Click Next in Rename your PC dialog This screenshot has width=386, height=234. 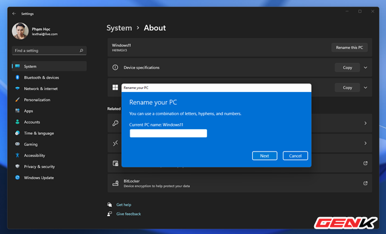pyautogui.click(x=265, y=156)
